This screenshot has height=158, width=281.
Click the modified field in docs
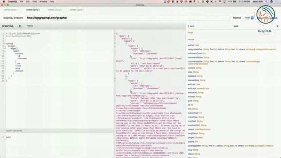192,121
